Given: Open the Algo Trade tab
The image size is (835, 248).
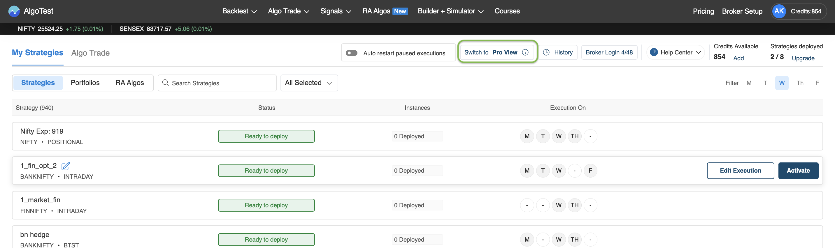Looking at the screenshot, I should pos(90,53).
